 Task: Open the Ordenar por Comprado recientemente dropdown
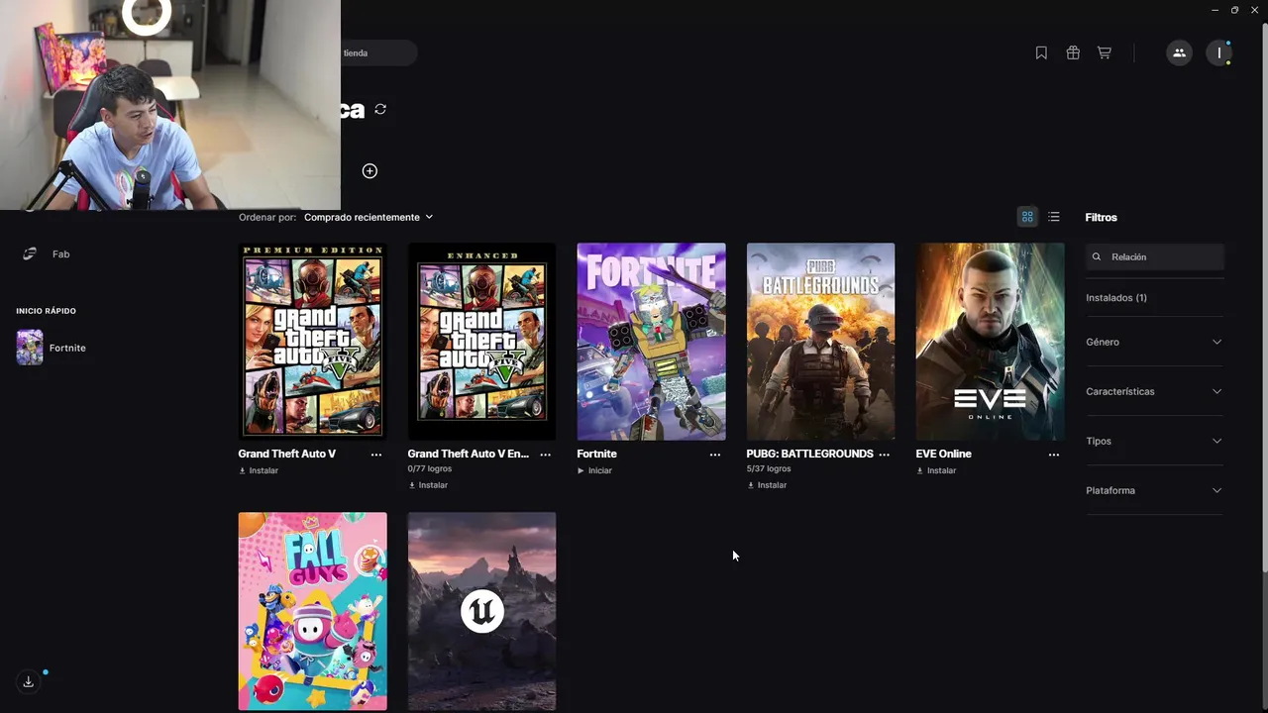369,217
